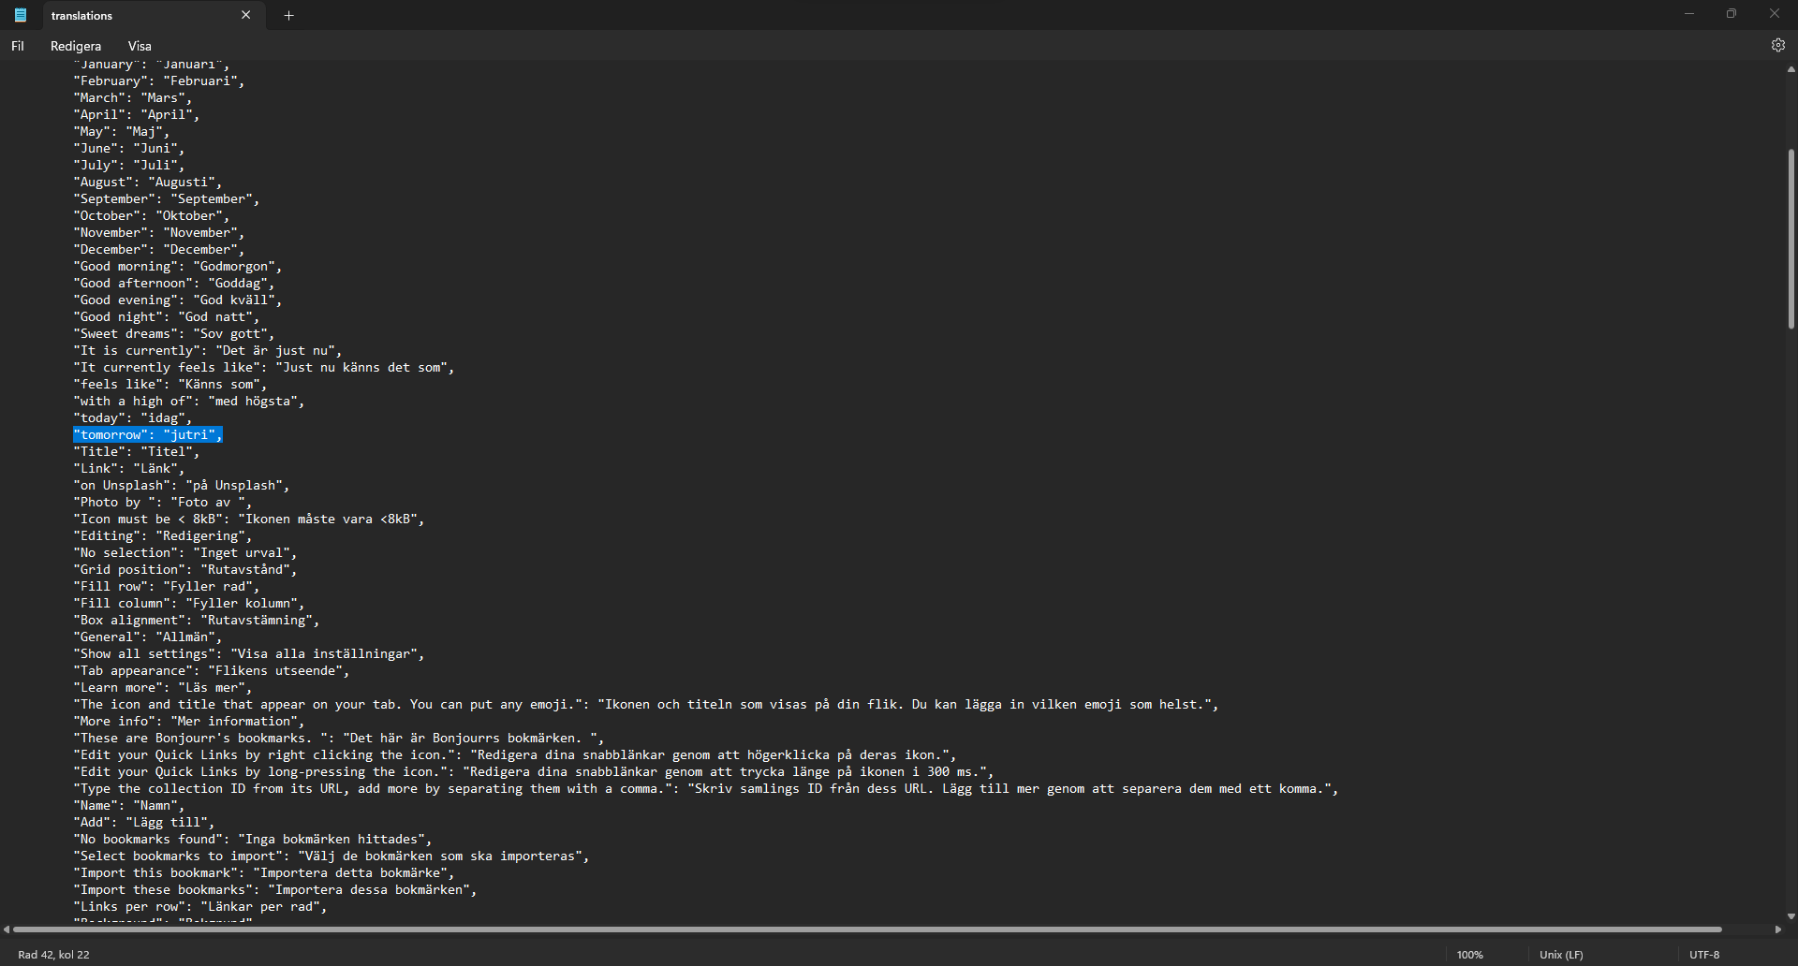Place cursor on the Good morning line
1798x966 pixels.
click(178, 266)
